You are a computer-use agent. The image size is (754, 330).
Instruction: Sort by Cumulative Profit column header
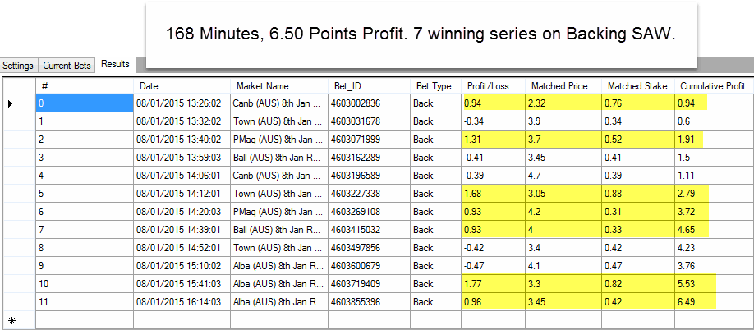[711, 85]
